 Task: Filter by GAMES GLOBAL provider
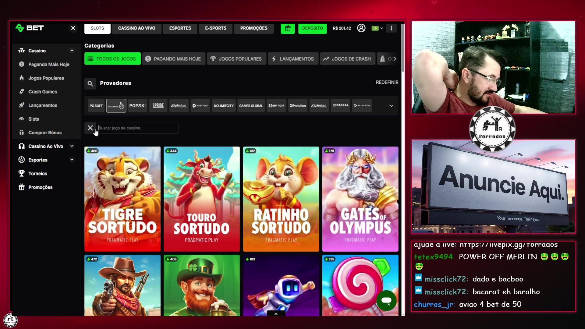point(251,106)
